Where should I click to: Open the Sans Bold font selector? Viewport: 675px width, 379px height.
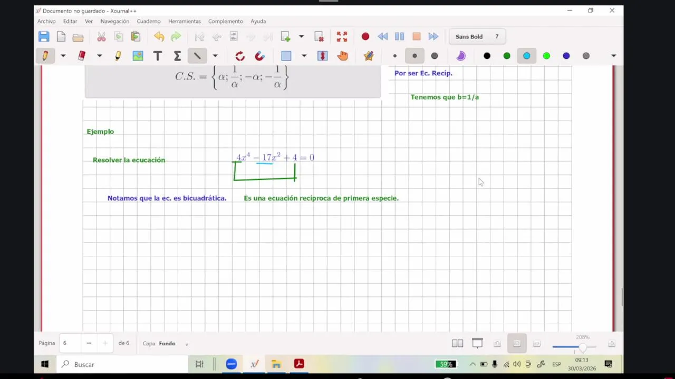[477, 36]
